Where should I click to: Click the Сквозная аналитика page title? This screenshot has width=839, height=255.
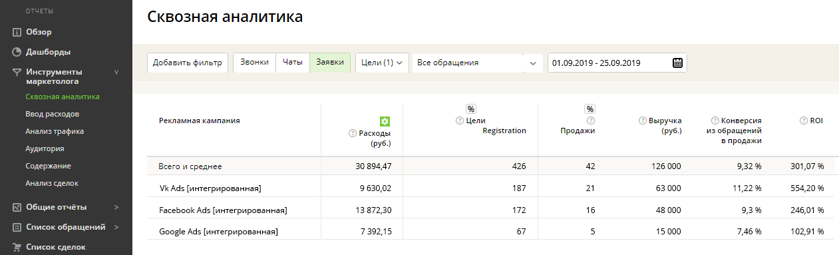click(225, 17)
